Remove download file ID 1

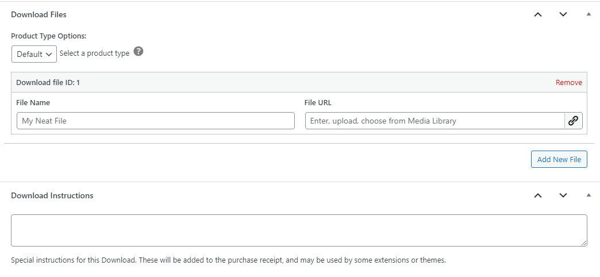pyautogui.click(x=568, y=83)
